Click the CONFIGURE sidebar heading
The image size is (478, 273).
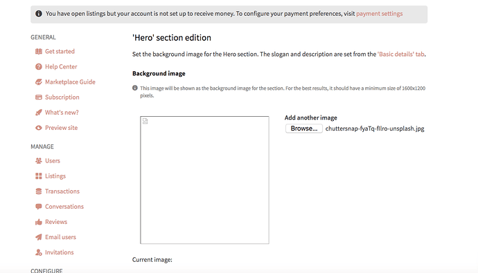pyautogui.click(x=46, y=270)
